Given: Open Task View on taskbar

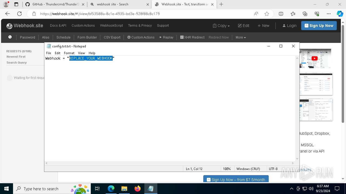Looking at the screenshot, I should (97, 189).
